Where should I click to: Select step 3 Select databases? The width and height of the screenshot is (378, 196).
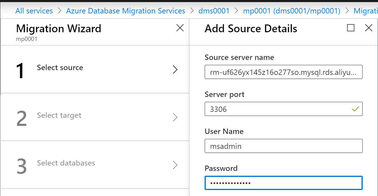tap(66, 163)
